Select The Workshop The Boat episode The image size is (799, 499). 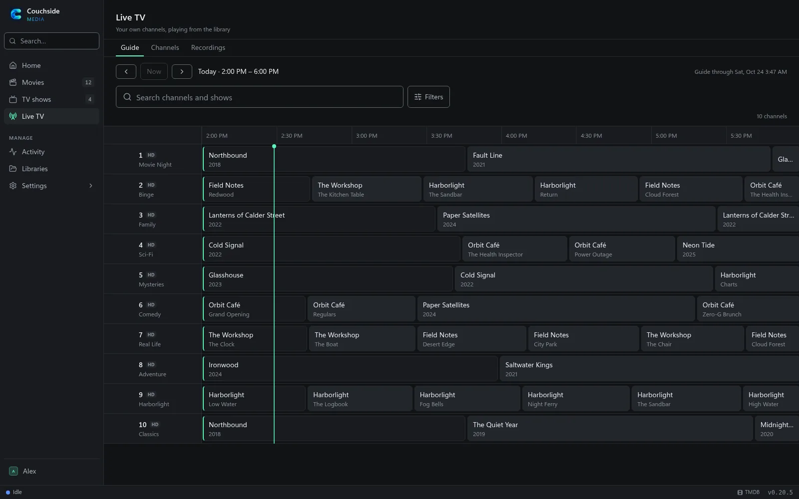[362, 339]
